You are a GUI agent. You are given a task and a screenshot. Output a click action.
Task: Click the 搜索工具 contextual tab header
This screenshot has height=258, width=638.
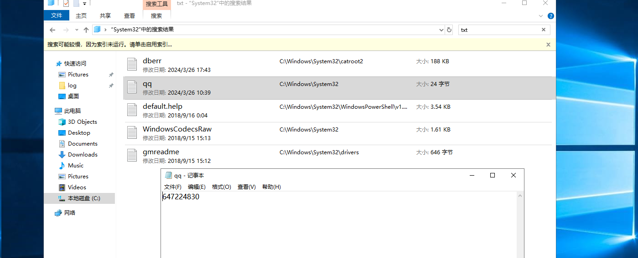[x=157, y=4]
